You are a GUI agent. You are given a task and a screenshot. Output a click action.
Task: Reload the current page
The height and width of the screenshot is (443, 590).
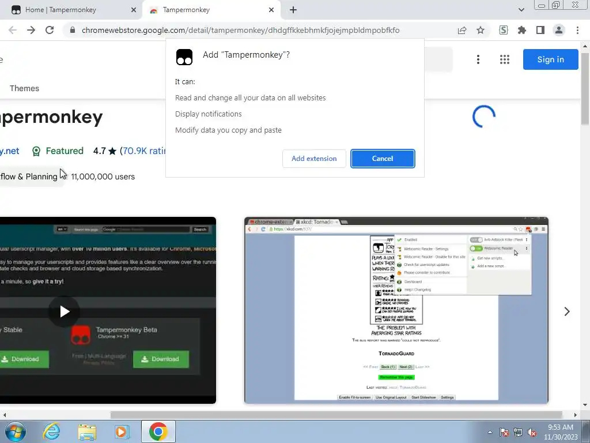pyautogui.click(x=50, y=30)
